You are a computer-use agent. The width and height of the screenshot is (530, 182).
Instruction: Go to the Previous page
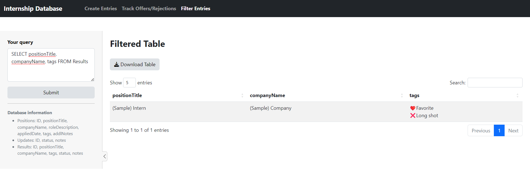point(481,131)
